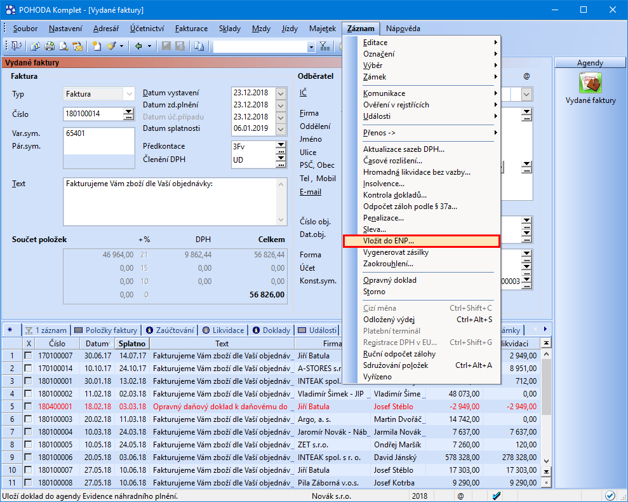Sort table by Splatno column header
Viewport: 628px width, 502px height.
[x=132, y=344]
